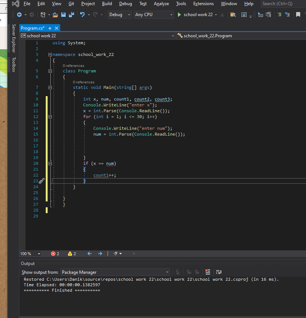306x318 pixels.
Task: Click the screwdriver quick action icon
Action: pos(41,181)
